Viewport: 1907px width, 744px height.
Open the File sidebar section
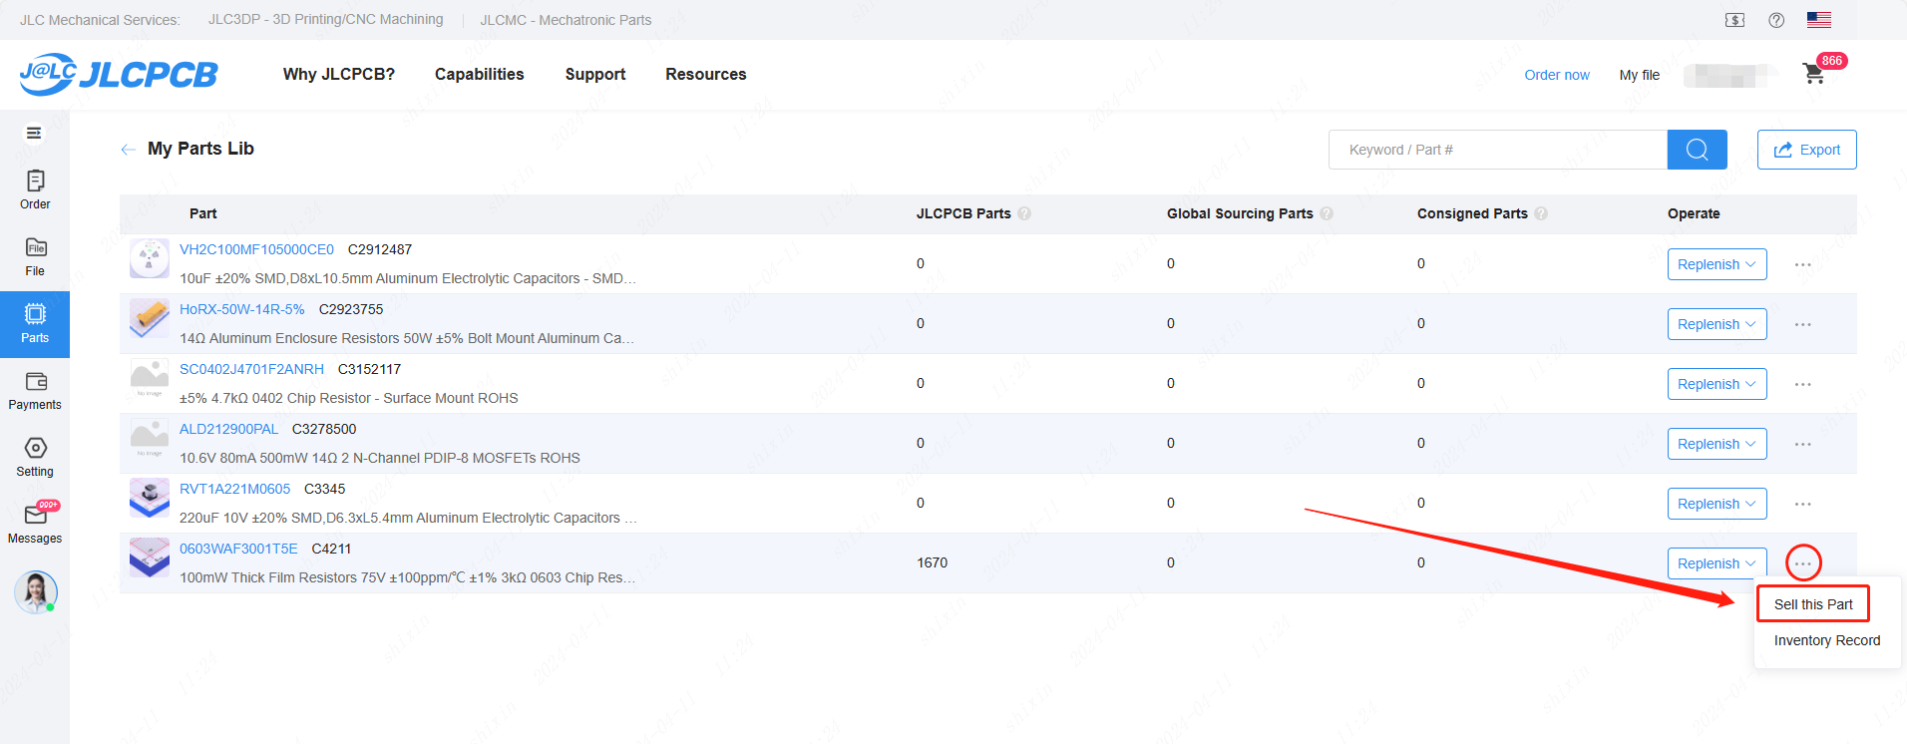click(35, 256)
